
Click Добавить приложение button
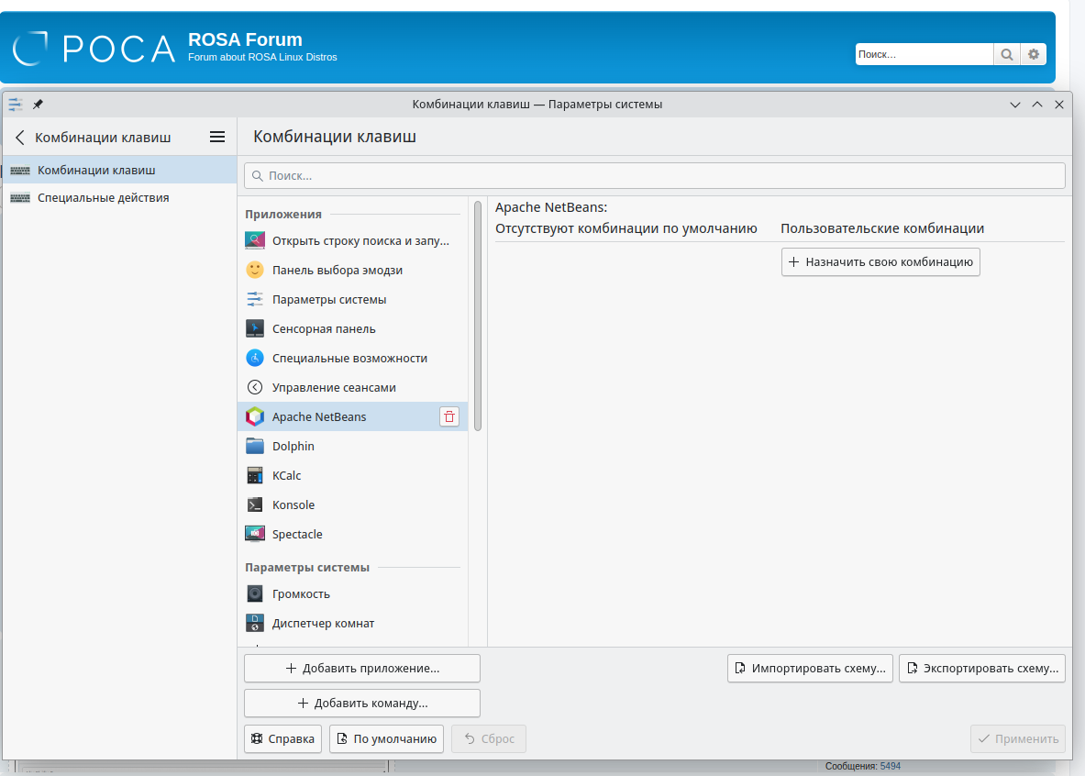pyautogui.click(x=362, y=668)
